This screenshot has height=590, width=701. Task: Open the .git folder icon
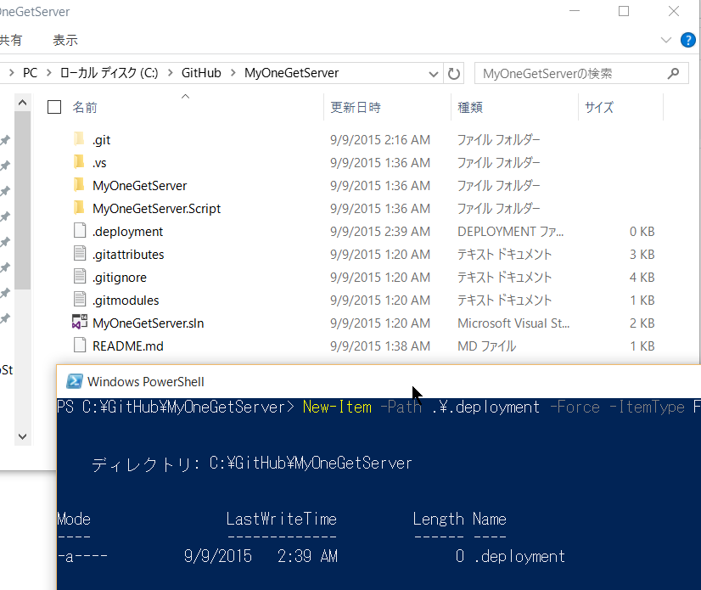click(x=79, y=139)
